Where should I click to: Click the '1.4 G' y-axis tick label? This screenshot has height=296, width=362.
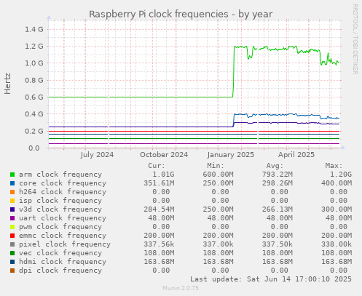click(34, 30)
